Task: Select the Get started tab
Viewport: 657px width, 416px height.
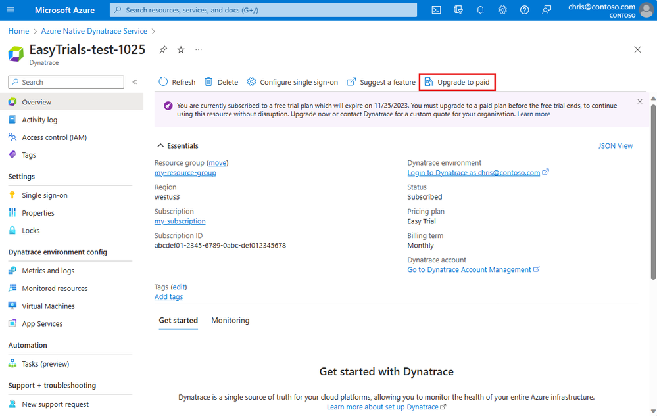Action: coord(178,321)
